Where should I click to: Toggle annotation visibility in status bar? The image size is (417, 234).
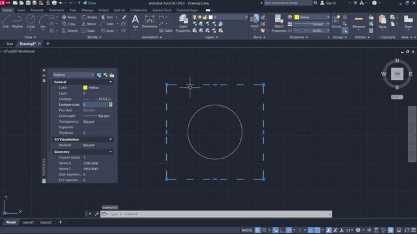point(328,230)
